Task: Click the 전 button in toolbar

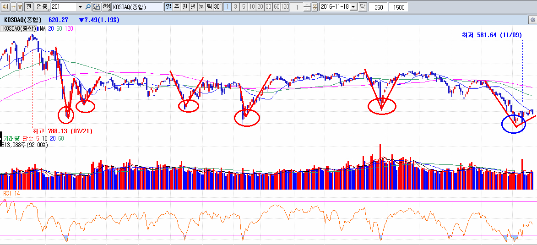Action: click(x=28, y=7)
